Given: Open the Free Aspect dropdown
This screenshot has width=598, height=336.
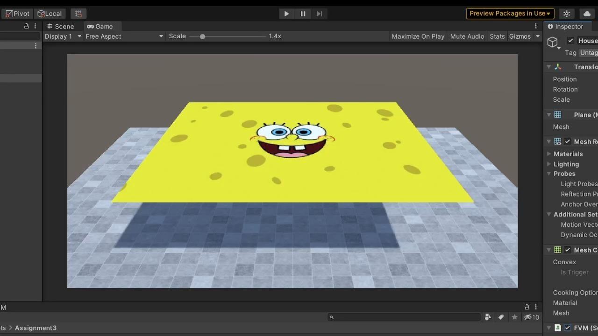Looking at the screenshot, I should [124, 36].
